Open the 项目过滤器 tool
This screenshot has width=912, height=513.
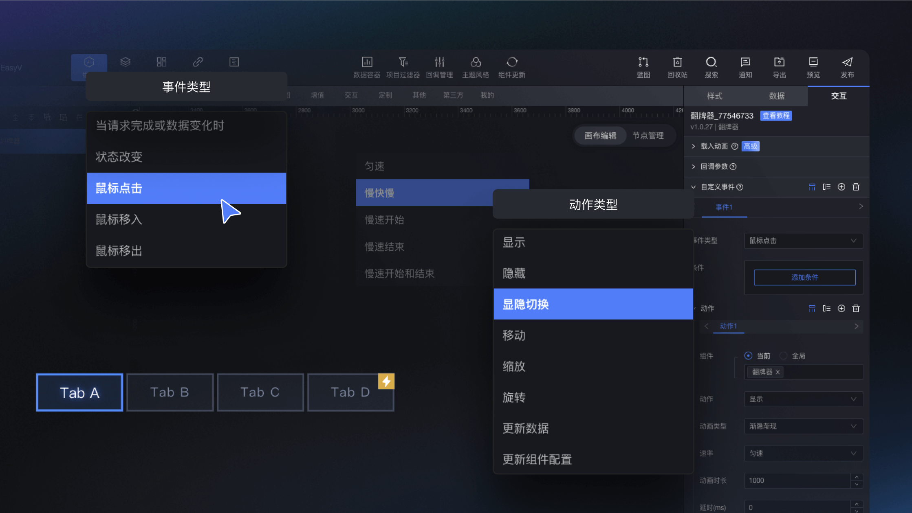point(403,67)
